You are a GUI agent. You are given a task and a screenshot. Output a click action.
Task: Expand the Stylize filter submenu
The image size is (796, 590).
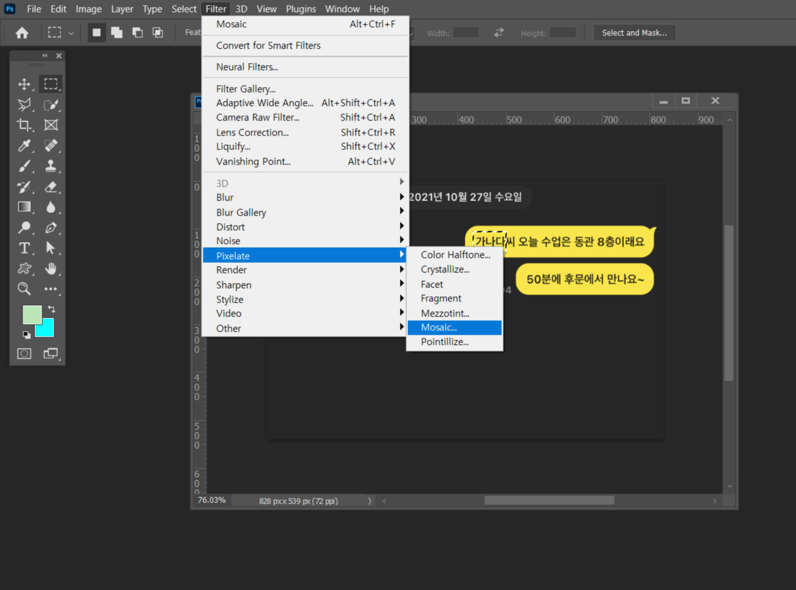point(305,299)
